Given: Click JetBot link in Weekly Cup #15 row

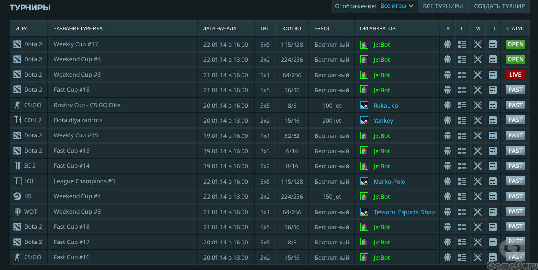Looking at the screenshot, I should 381,136.
